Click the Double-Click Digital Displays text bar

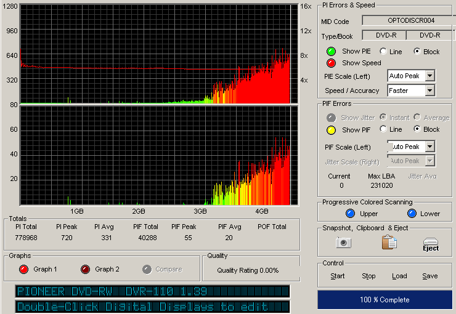152,307
